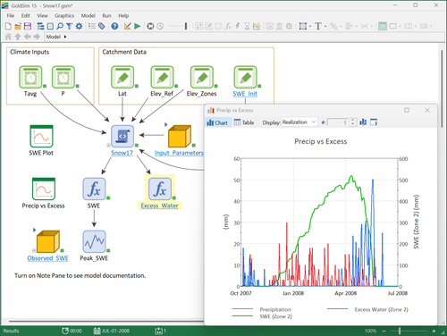Screen dimensions: 447x336
Task: Click the tag icon in toolbar
Action: [102, 26]
